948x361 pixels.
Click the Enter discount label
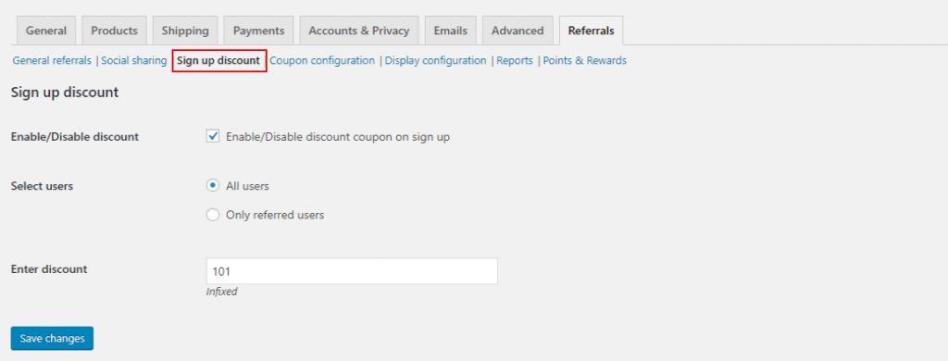(49, 269)
